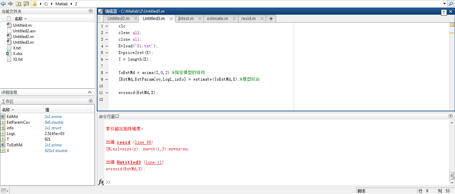This screenshot has height=194, width=455.
Task: Open the current folder panel actions menu
Action: (91, 11)
